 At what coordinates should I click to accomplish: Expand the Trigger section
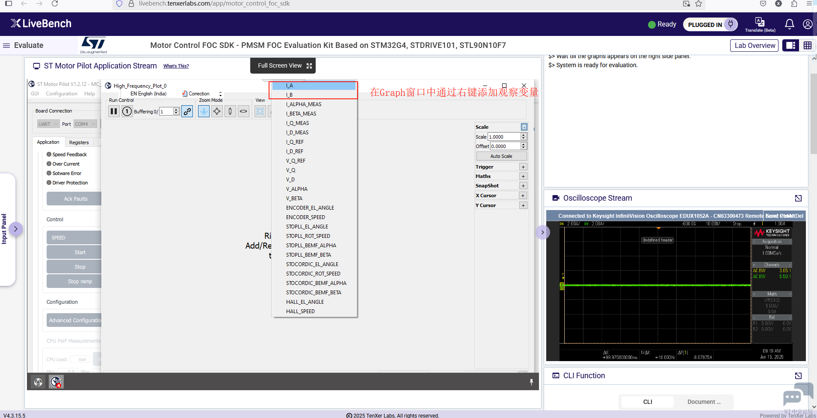(x=523, y=167)
